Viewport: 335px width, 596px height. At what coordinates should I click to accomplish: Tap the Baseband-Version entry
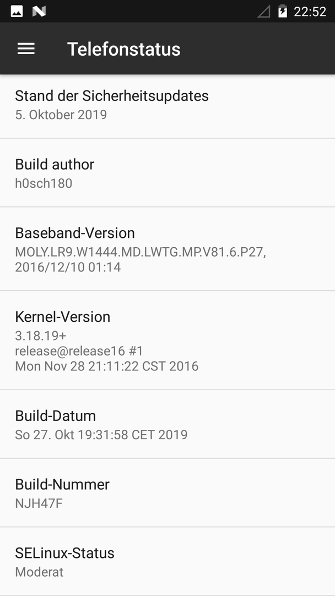point(167,249)
